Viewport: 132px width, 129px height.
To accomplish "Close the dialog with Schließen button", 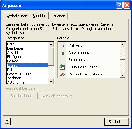I will point(117,122).
